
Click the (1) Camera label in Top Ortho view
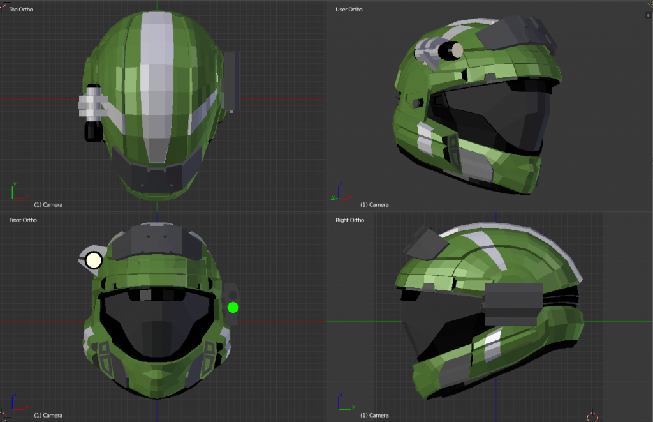[x=48, y=205]
